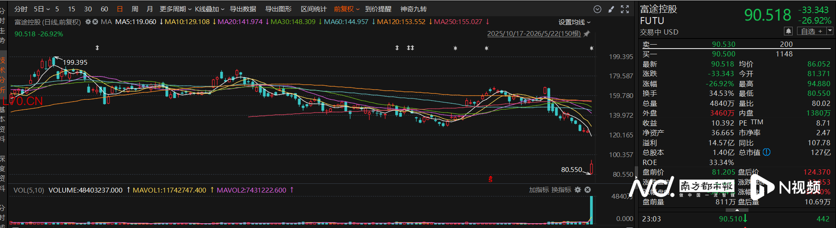
Task: Click the latest red candlestick near 80.550
Action: [x=591, y=167]
